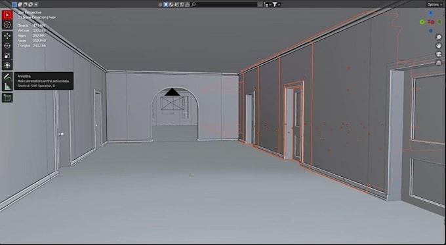Snap view to the blue Z axis
The width and height of the screenshot is (446, 245).
431,13
